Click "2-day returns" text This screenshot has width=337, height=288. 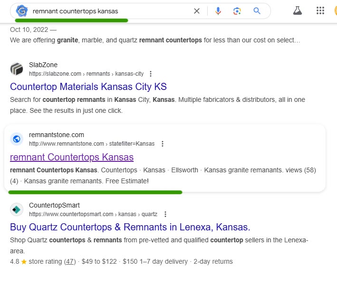pos(213,261)
